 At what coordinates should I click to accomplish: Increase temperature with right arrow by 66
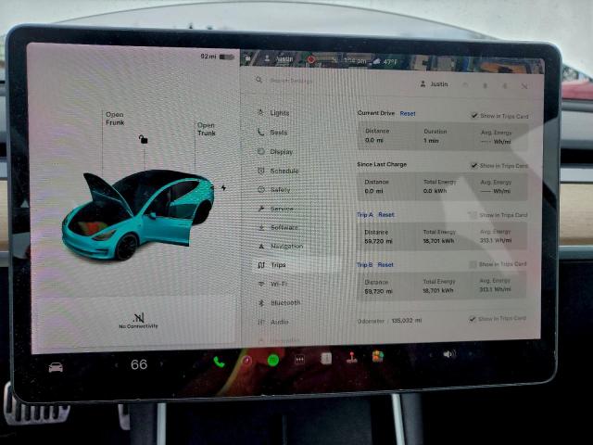pos(162,364)
